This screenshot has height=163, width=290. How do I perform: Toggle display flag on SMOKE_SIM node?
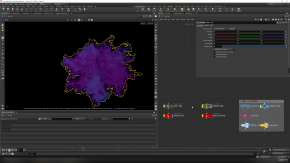tap(211, 106)
